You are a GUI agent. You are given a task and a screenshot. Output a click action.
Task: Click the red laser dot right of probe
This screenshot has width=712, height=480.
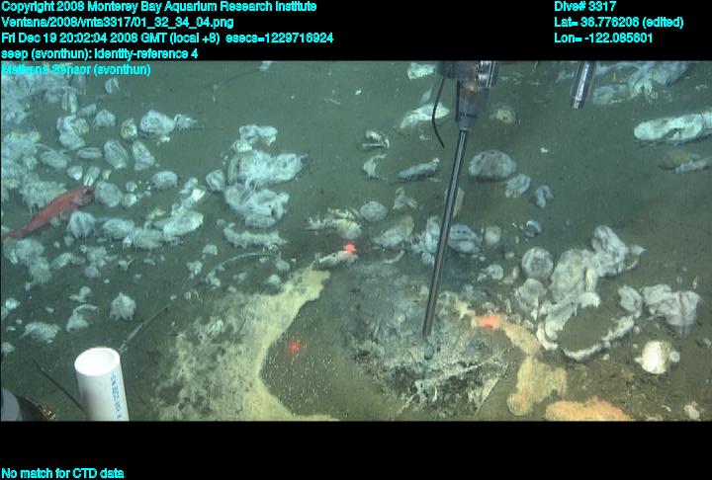click(x=489, y=321)
